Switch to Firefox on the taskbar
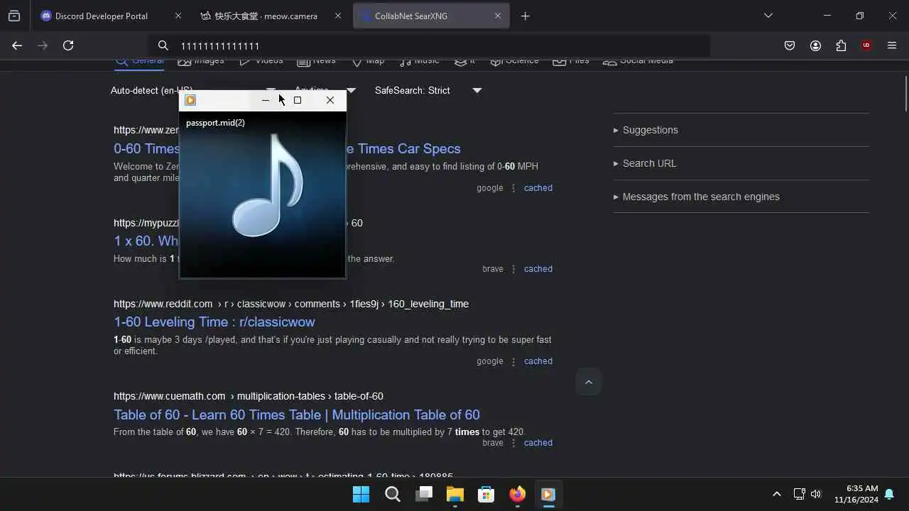 (x=518, y=494)
